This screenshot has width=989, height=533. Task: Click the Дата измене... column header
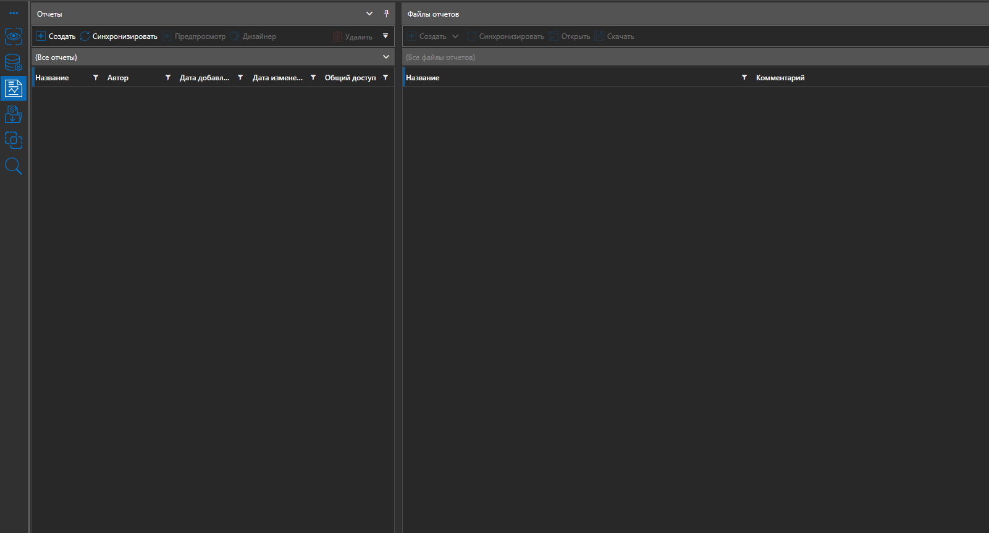(277, 78)
